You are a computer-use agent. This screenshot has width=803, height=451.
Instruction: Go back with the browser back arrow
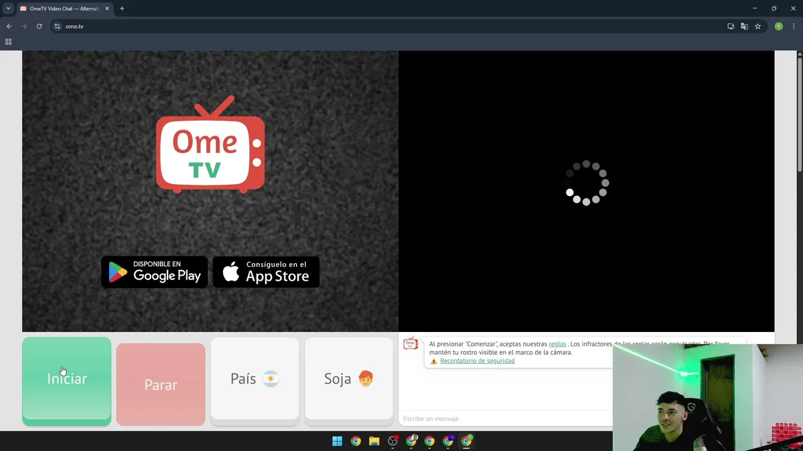(x=9, y=26)
